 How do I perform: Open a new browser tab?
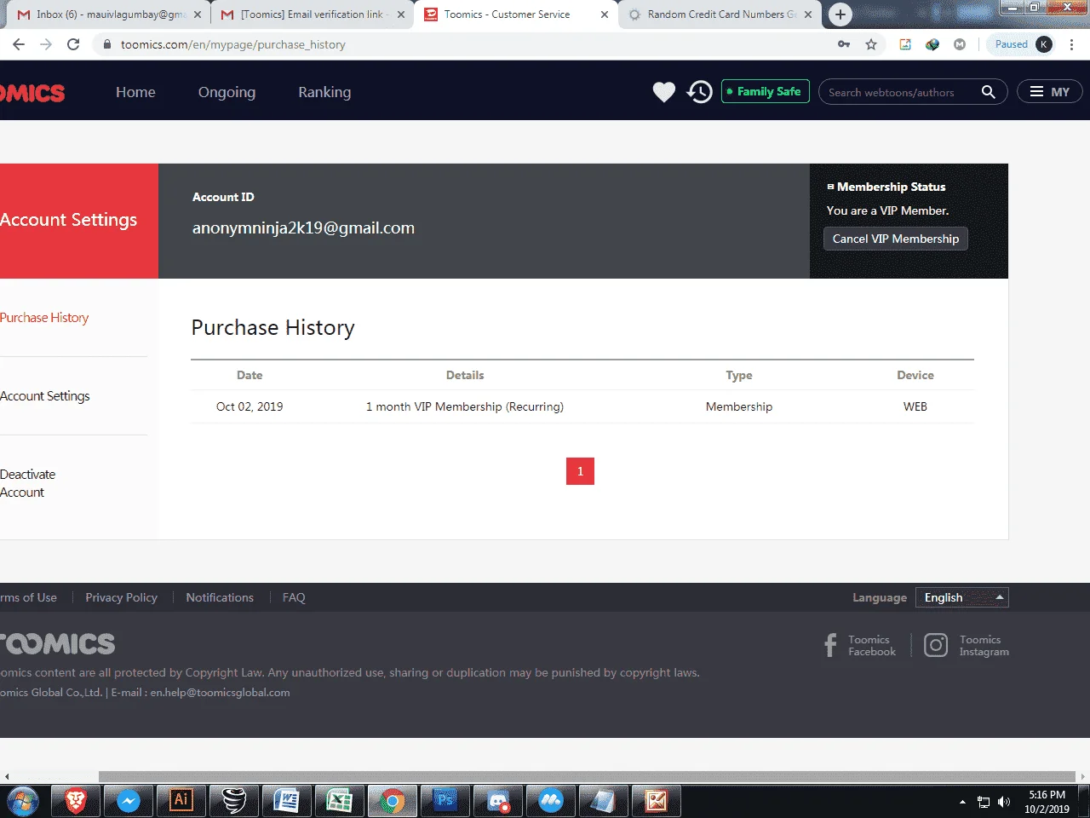[x=840, y=14]
